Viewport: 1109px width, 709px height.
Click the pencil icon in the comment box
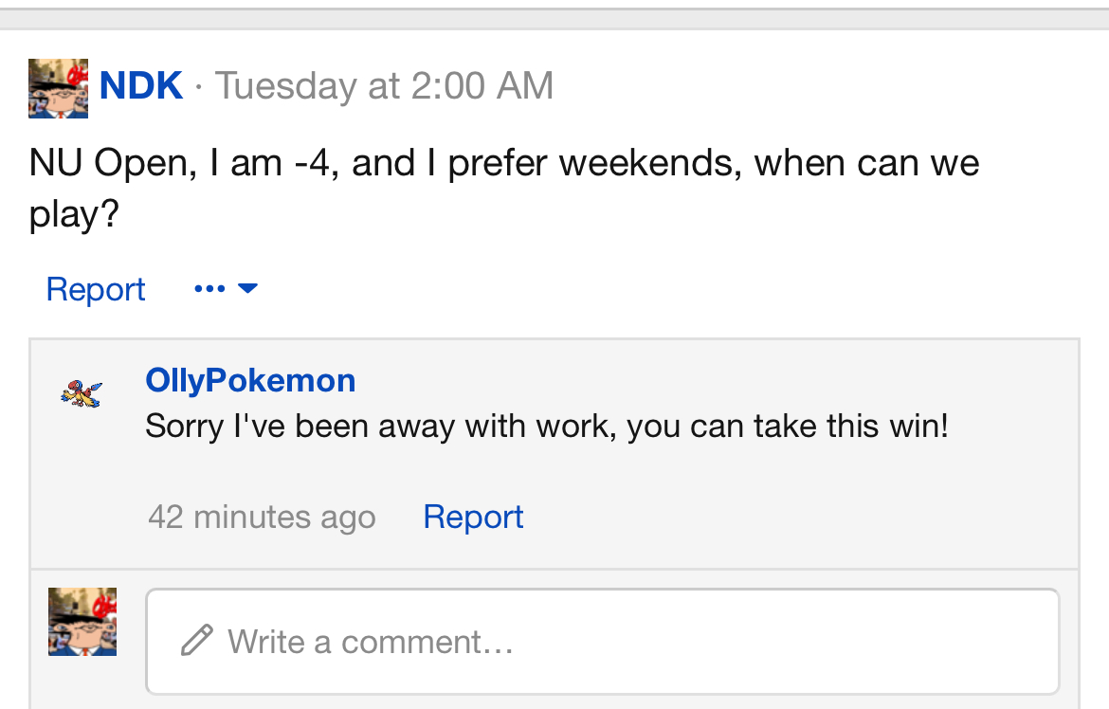pyautogui.click(x=196, y=642)
